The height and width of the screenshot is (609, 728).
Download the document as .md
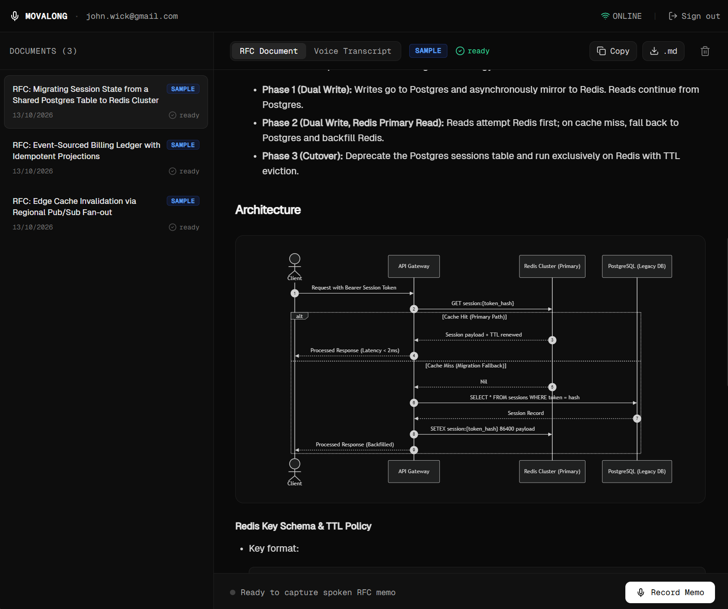pos(663,51)
